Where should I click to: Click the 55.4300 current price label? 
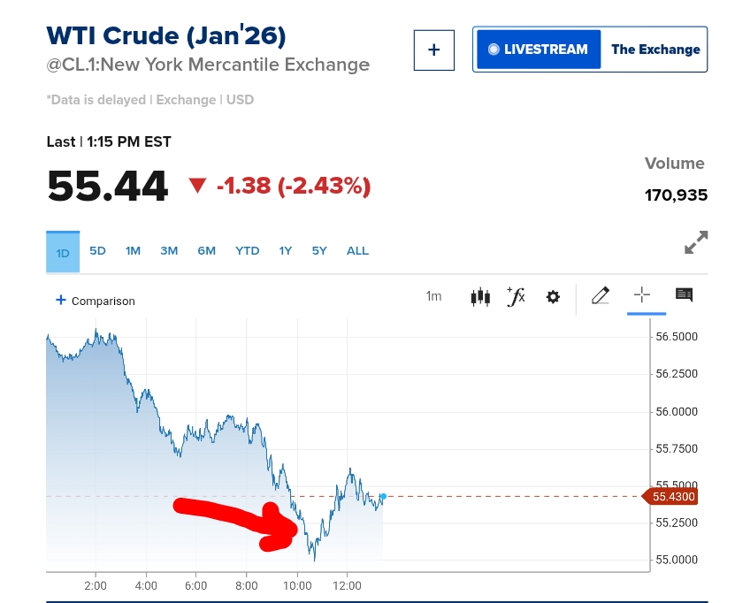click(x=675, y=498)
